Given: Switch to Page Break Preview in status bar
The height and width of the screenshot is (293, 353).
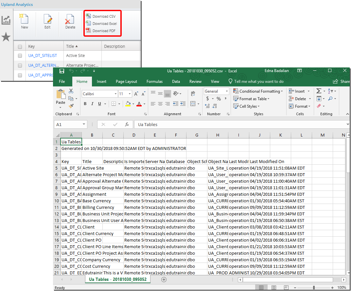Looking at the screenshot, I should coord(286,287).
